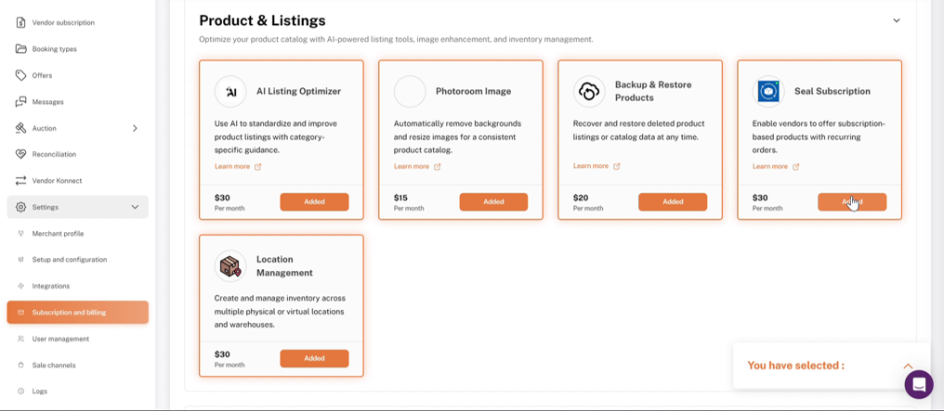This screenshot has width=944, height=411.
Task: Click the Vendor subscription sidebar icon
Action: (21, 23)
